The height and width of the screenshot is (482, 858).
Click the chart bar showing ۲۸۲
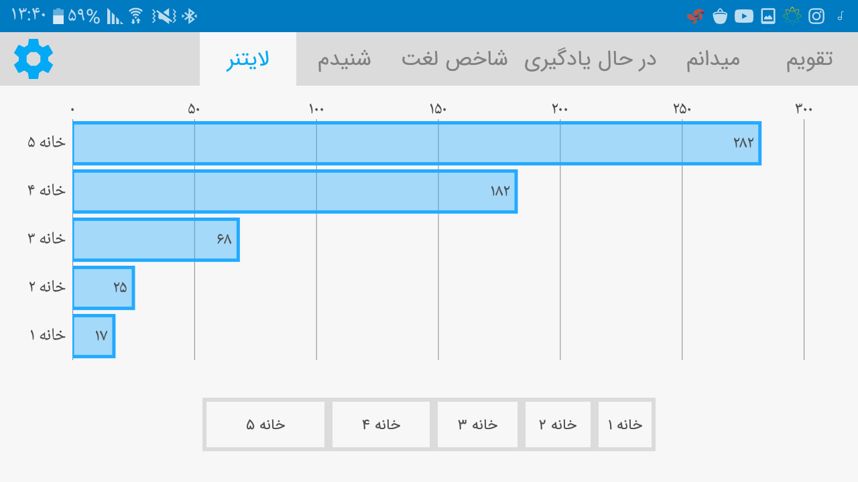[416, 143]
